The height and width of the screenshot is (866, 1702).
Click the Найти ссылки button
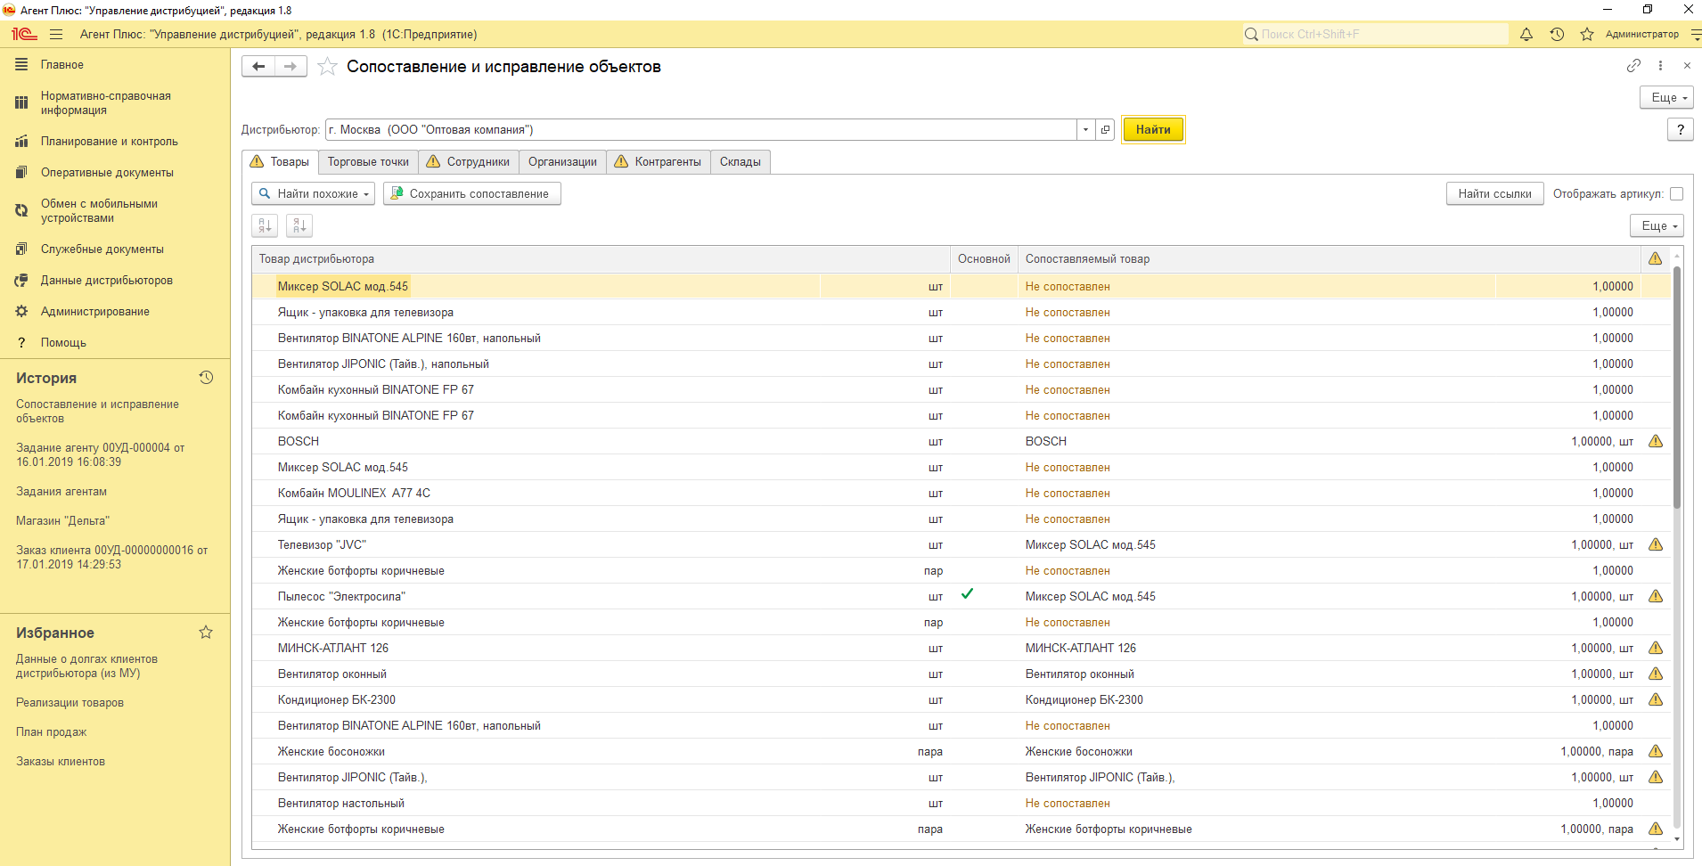[x=1494, y=193]
